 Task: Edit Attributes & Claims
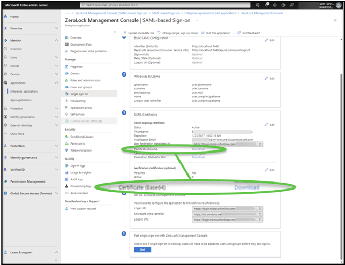coord(269,78)
